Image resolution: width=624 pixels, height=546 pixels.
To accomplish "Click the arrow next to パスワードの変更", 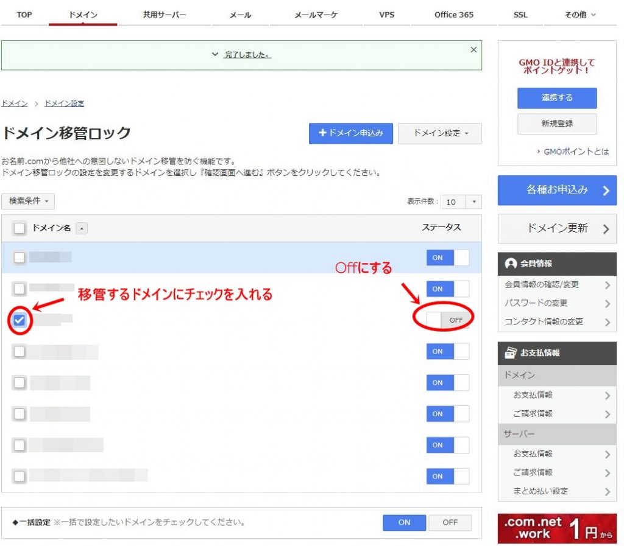I will (607, 304).
